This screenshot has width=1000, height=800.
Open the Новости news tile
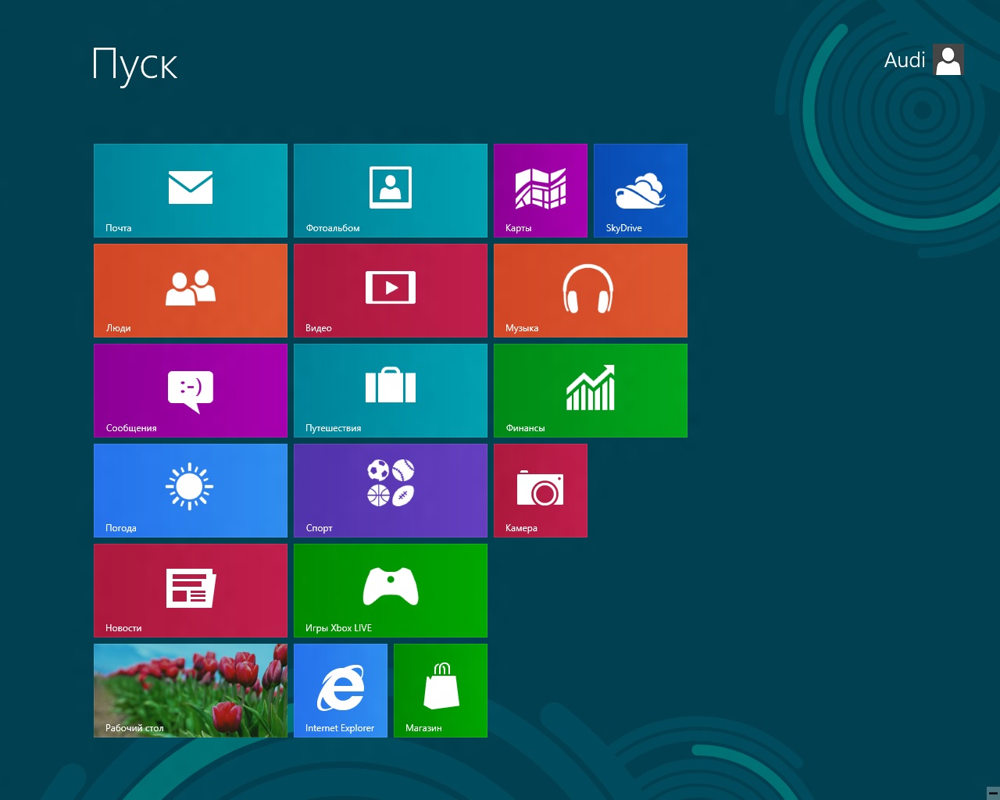pos(191,591)
